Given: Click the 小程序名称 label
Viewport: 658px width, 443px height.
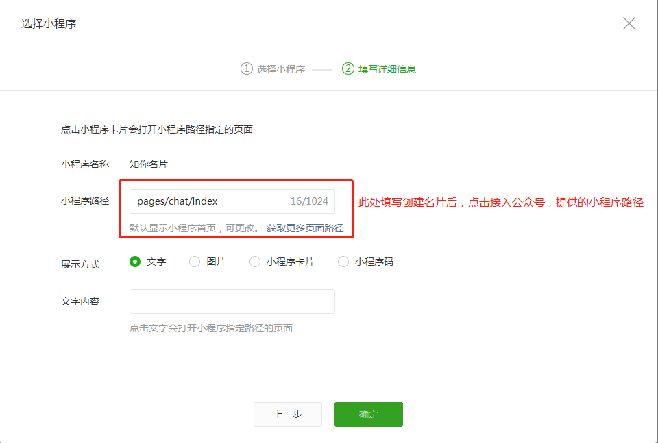Looking at the screenshot, I should click(x=85, y=164).
